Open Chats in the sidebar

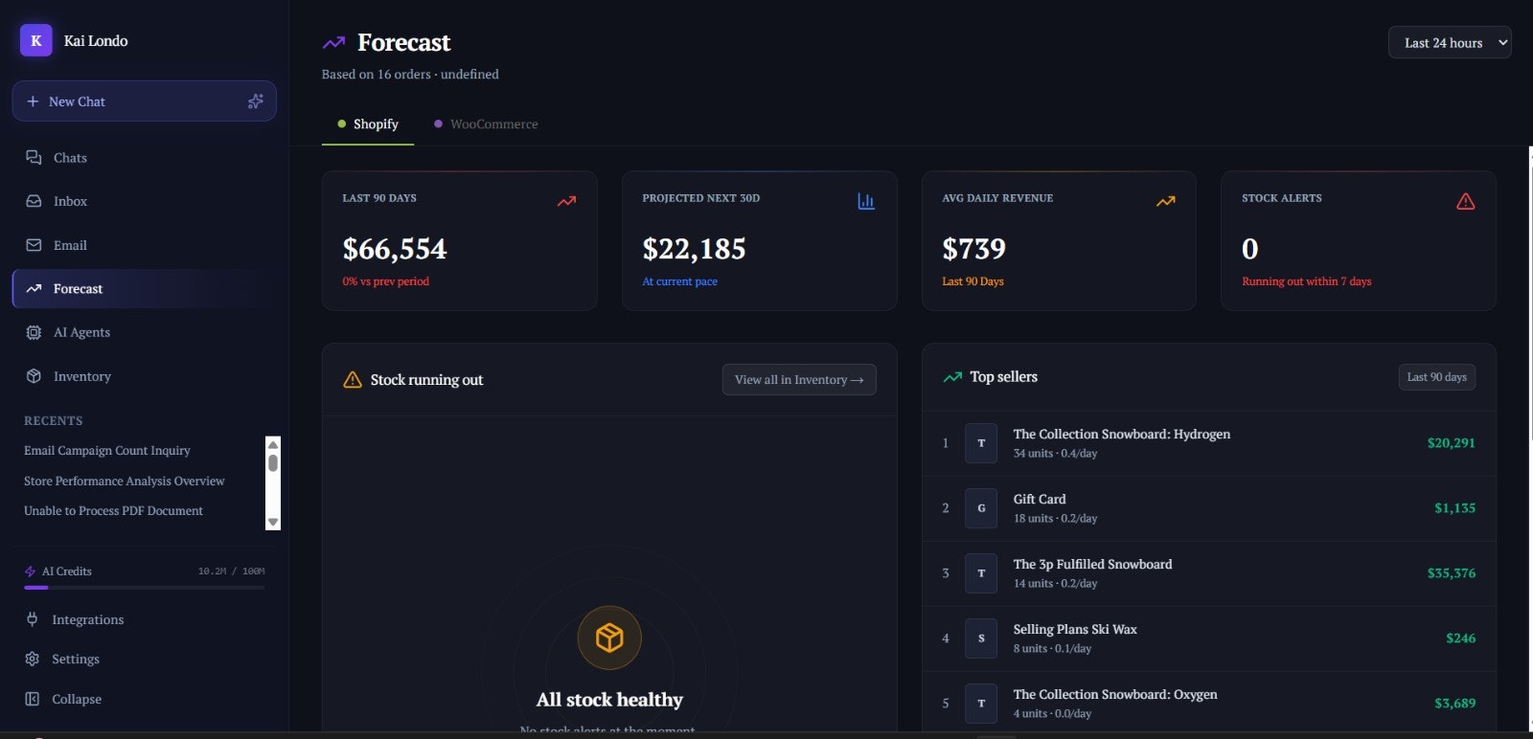tap(144, 157)
